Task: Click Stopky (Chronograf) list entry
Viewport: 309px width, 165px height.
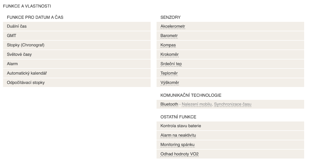Action: (x=77, y=45)
